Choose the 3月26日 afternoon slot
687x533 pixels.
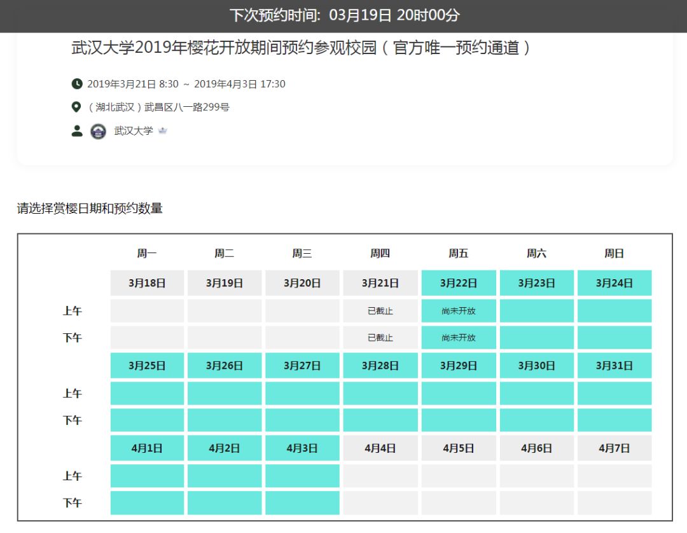pos(225,420)
